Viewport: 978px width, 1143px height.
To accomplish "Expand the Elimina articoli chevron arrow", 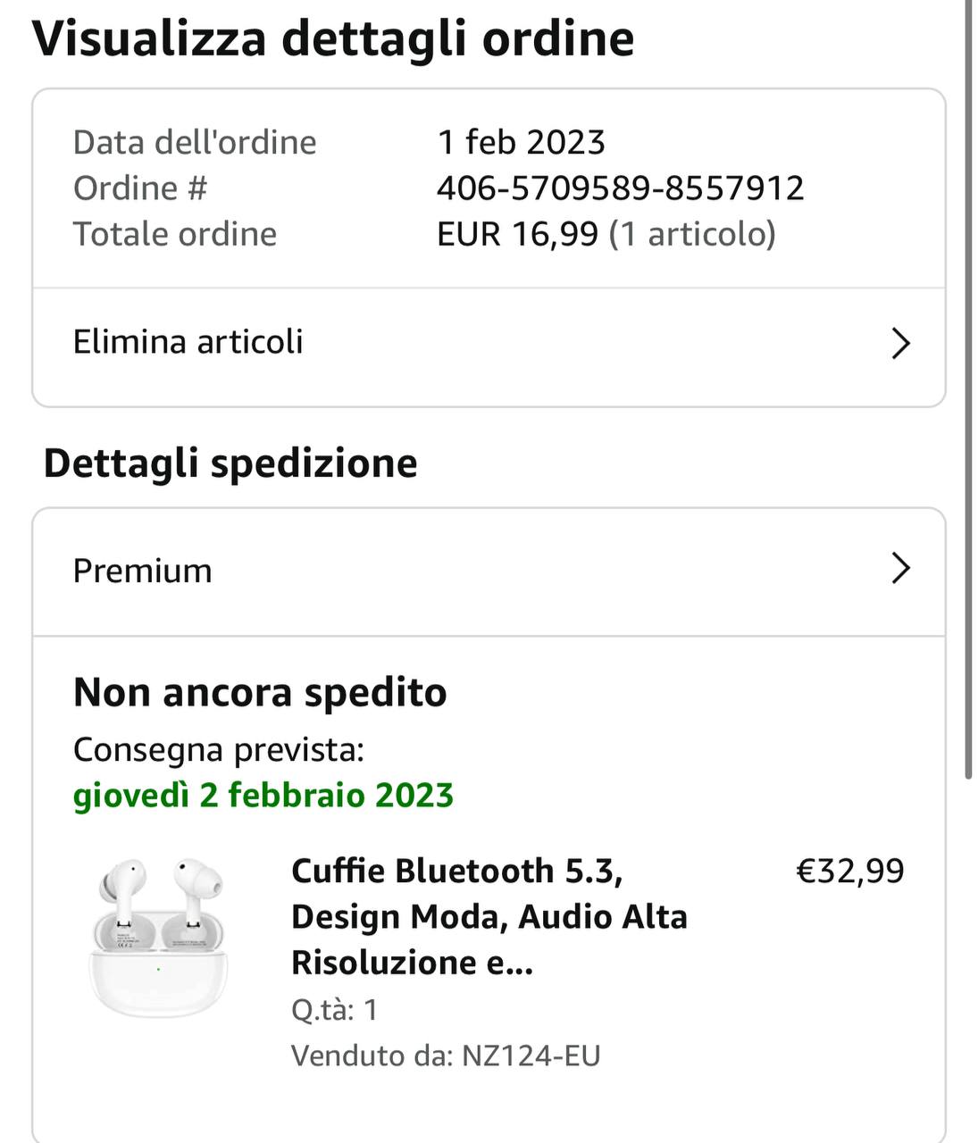I will (x=900, y=343).
